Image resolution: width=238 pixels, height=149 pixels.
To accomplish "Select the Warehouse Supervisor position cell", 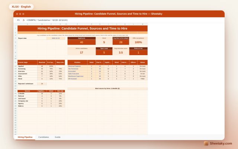I will click(77, 76).
